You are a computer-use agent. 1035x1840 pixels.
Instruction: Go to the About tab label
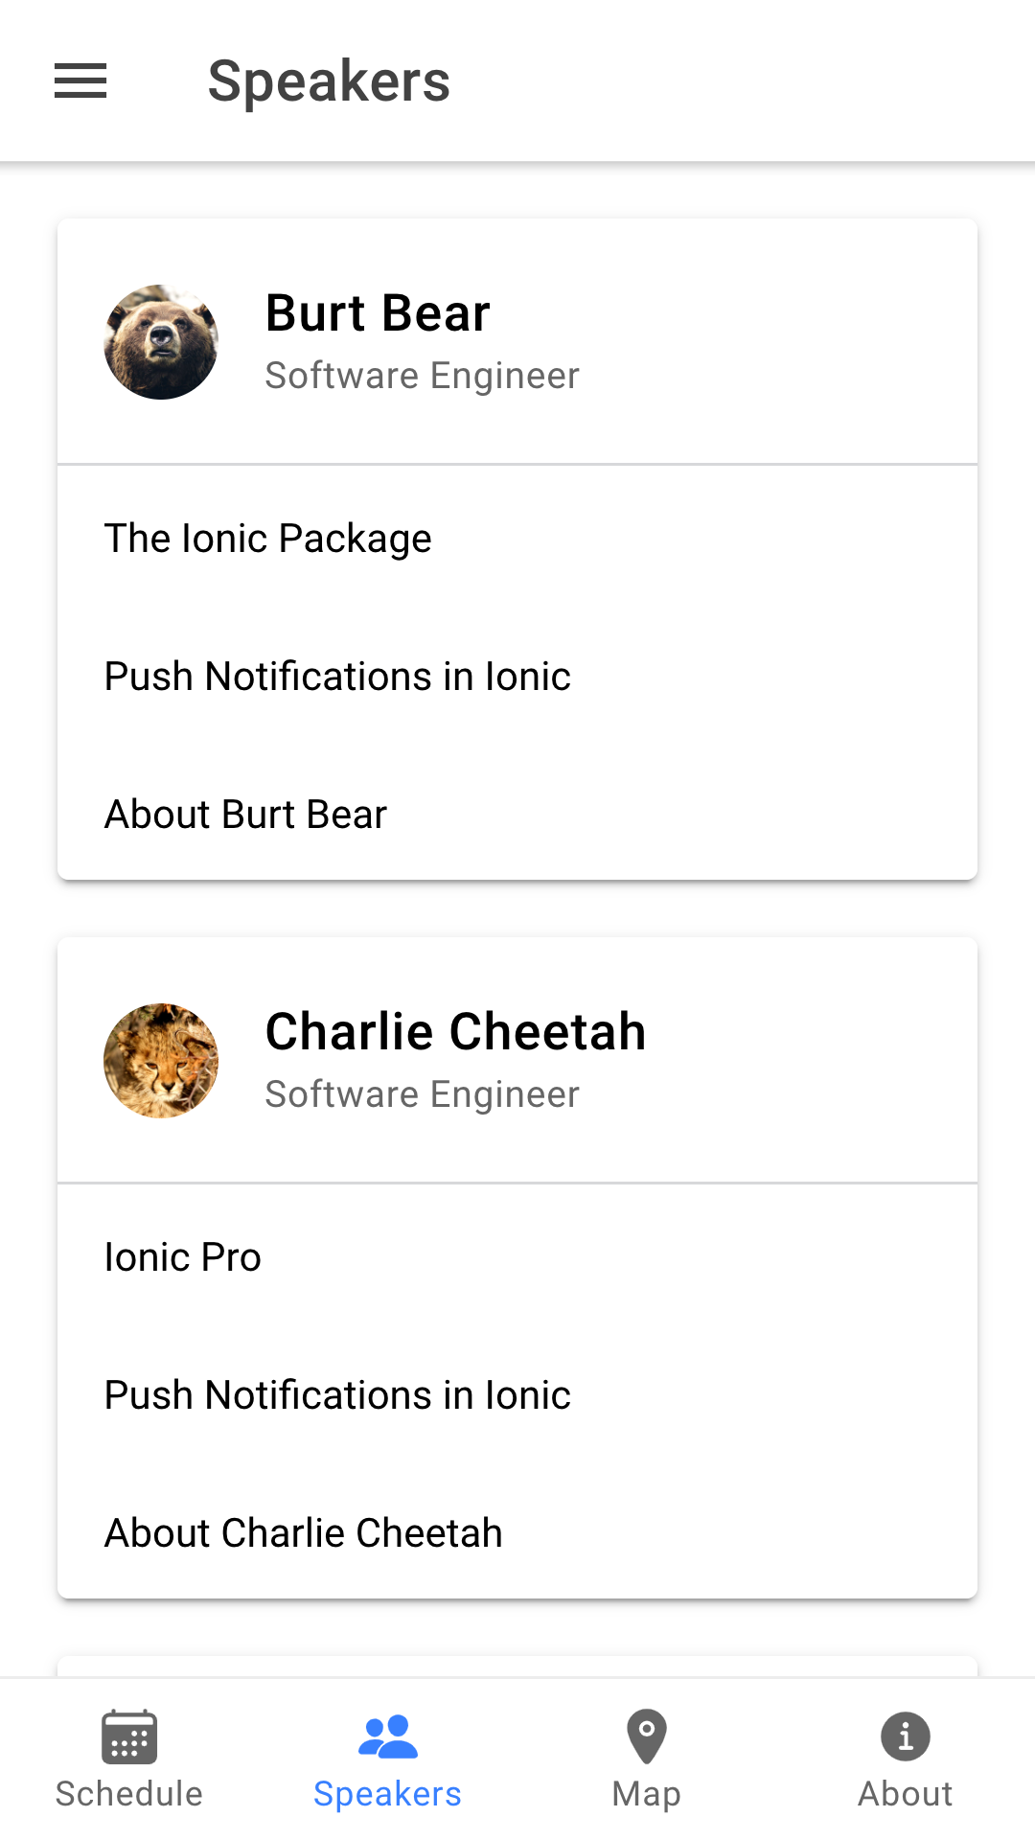point(906,1794)
